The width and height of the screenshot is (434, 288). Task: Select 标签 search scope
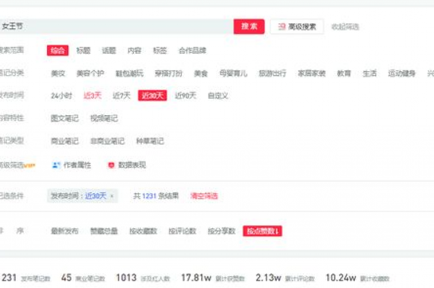pos(160,50)
